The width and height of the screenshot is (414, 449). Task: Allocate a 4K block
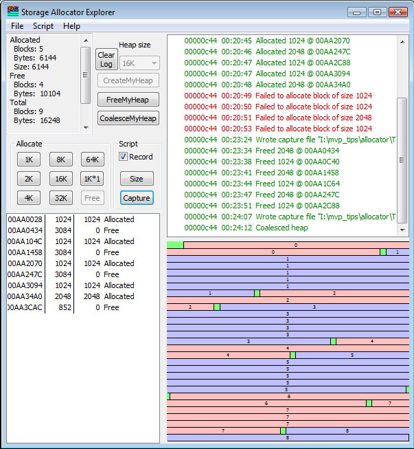(29, 198)
